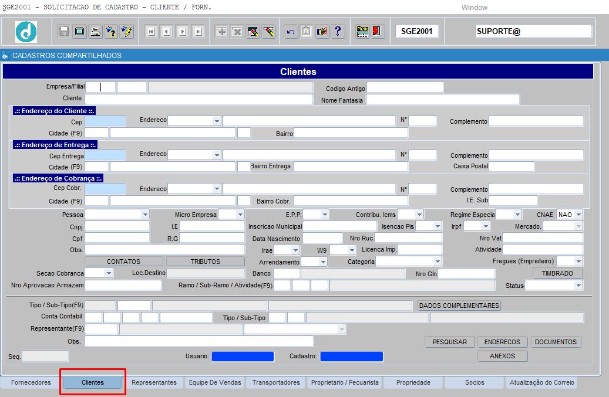The image size is (609, 397).
Task: Go to previous record arrow icon
Action: [167, 32]
